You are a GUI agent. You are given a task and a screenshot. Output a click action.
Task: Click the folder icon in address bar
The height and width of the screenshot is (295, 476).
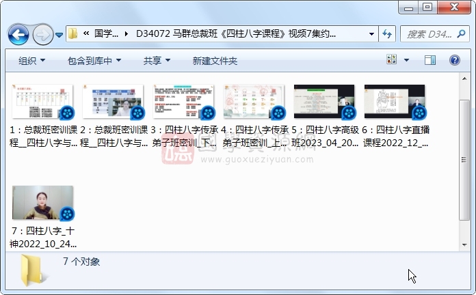(x=73, y=33)
